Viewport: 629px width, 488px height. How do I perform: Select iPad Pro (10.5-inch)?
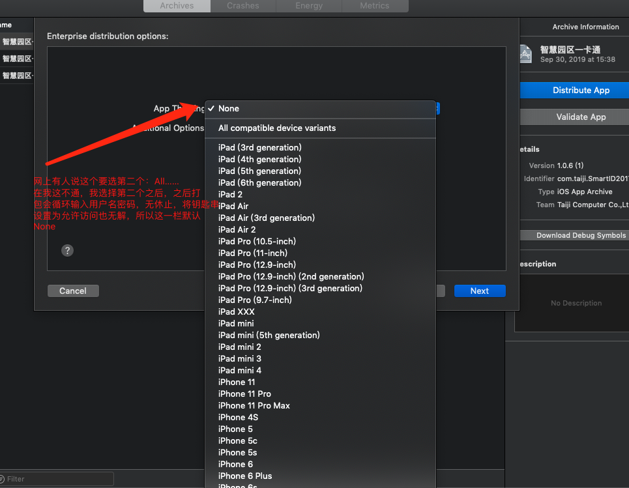point(320,241)
